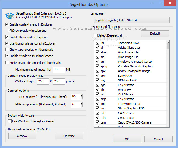Increase PNG compression with up arrow
Viewport: 178px width, 148px height.
(x=82, y=103)
